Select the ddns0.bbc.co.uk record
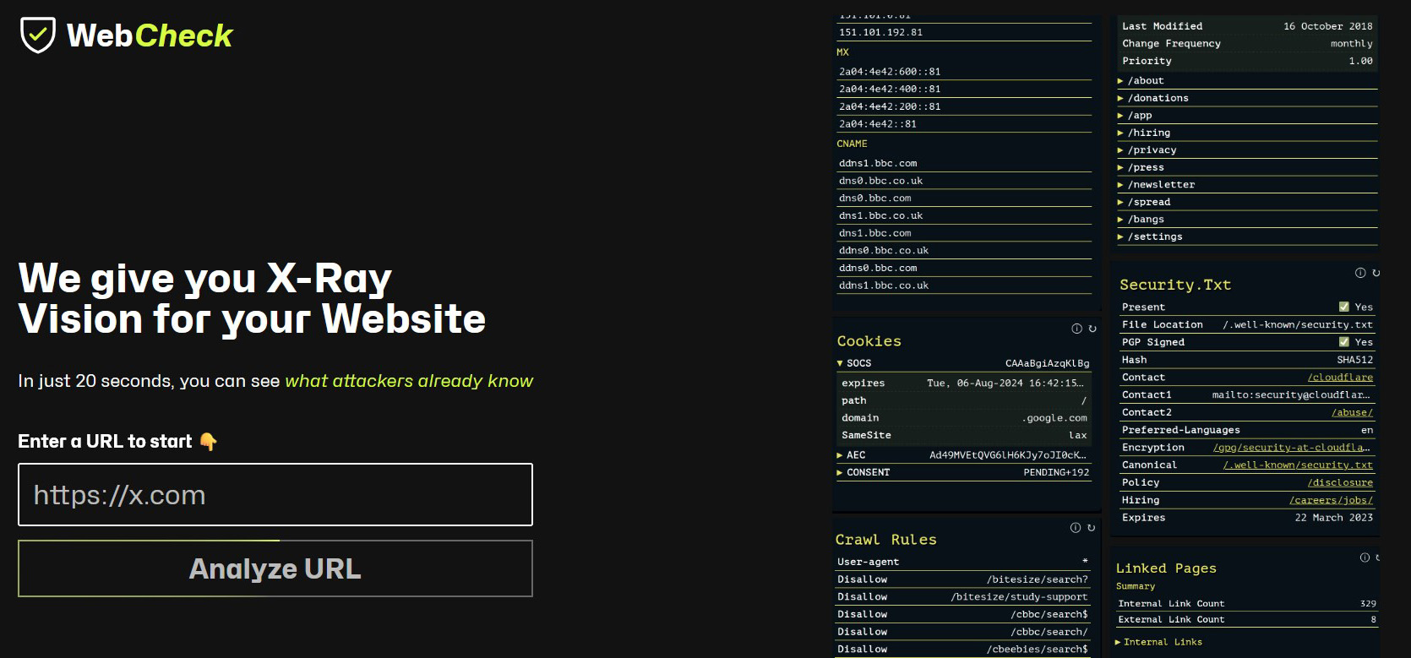Viewport: 1411px width, 658px height. click(963, 250)
